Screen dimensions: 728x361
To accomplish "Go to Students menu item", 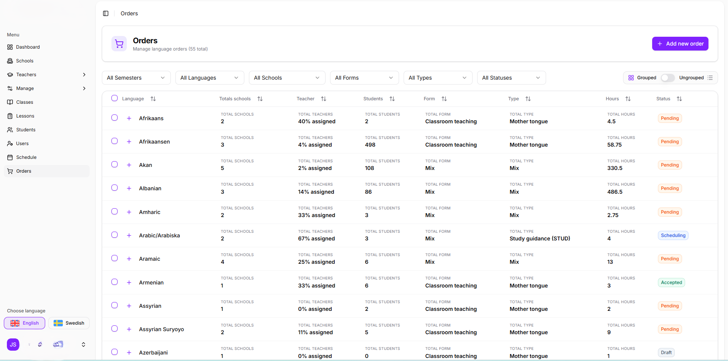I will (x=47, y=130).
